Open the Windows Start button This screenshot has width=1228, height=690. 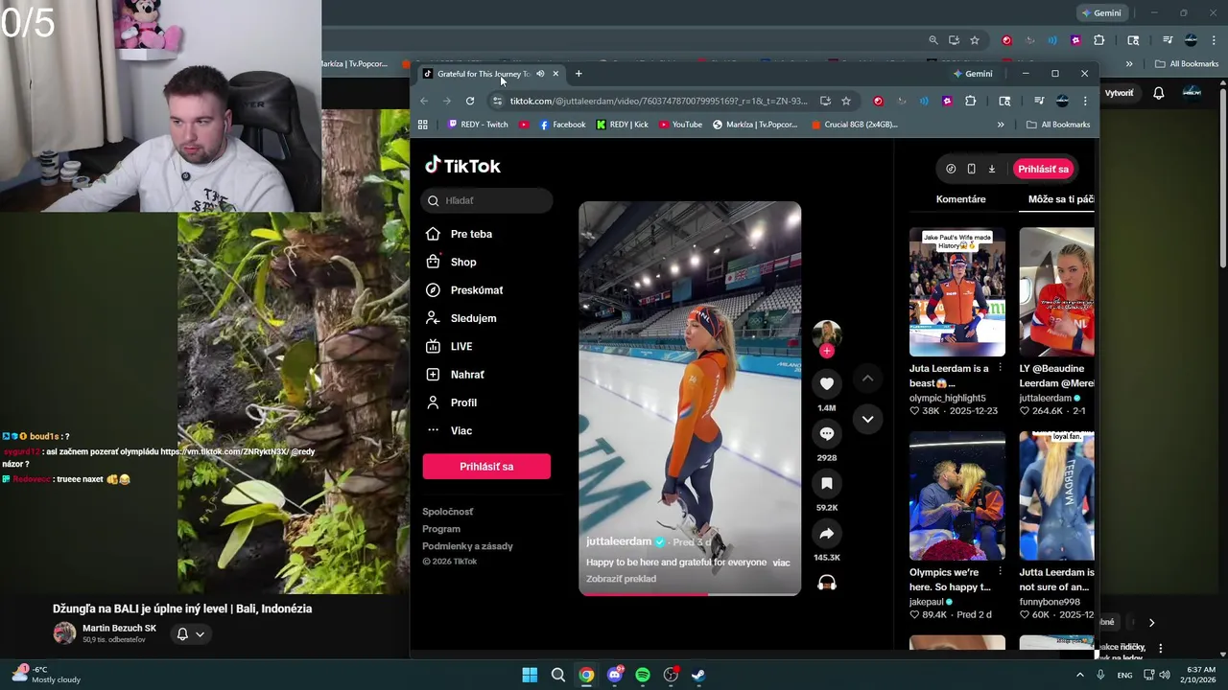(530, 675)
